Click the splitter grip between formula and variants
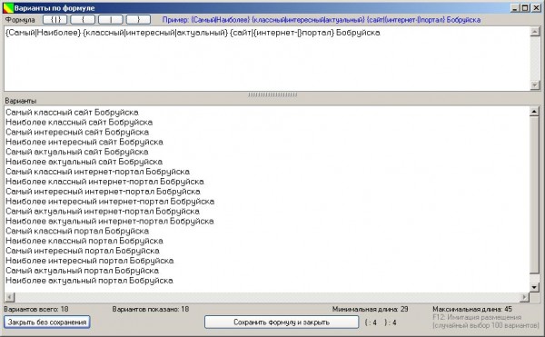The height and width of the screenshot is (337, 545). pos(272,94)
